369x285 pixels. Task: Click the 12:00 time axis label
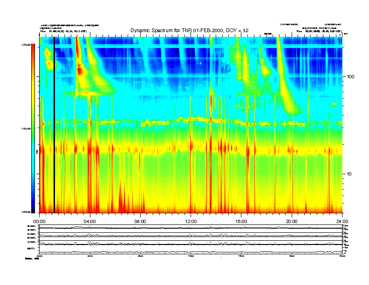191,222
